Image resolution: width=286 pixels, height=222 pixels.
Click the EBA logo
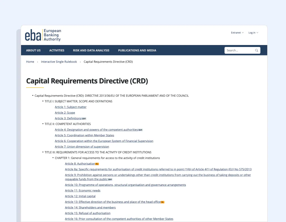coord(43,35)
